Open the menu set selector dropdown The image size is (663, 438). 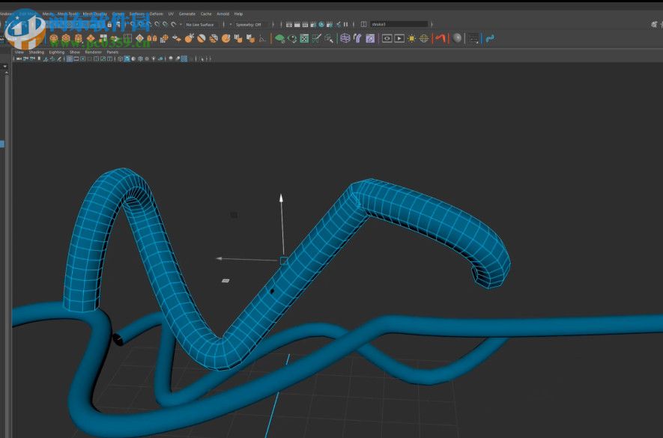15,24
